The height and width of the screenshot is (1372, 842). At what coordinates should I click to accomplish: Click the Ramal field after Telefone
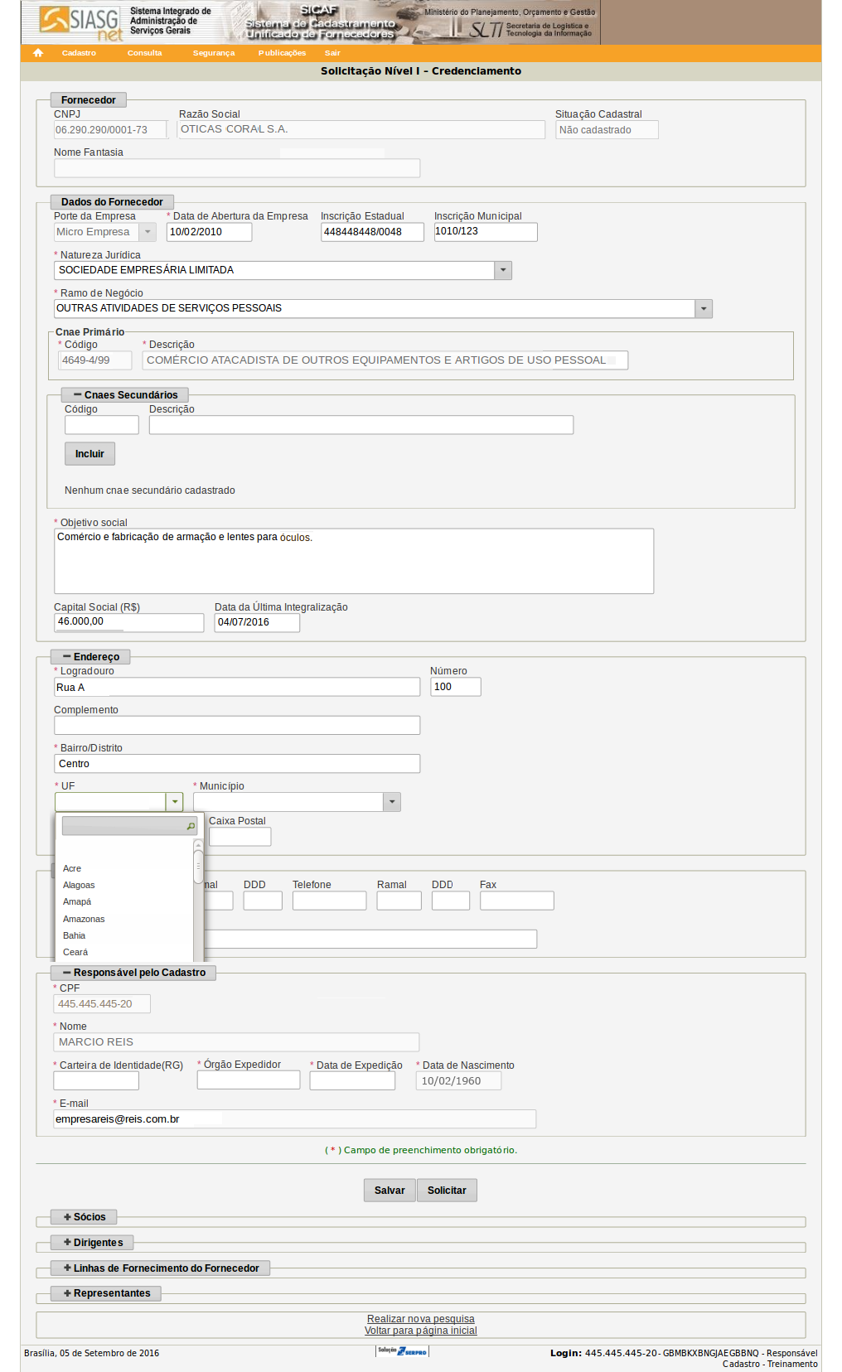[x=399, y=901]
